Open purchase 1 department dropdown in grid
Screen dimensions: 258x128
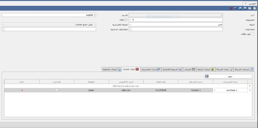point(215,90)
